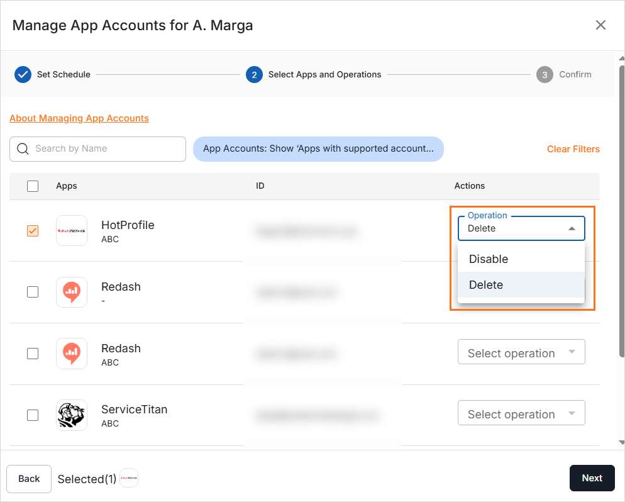Click the second Redash app icon with ABC
Image resolution: width=625 pixels, height=502 pixels.
[72, 354]
